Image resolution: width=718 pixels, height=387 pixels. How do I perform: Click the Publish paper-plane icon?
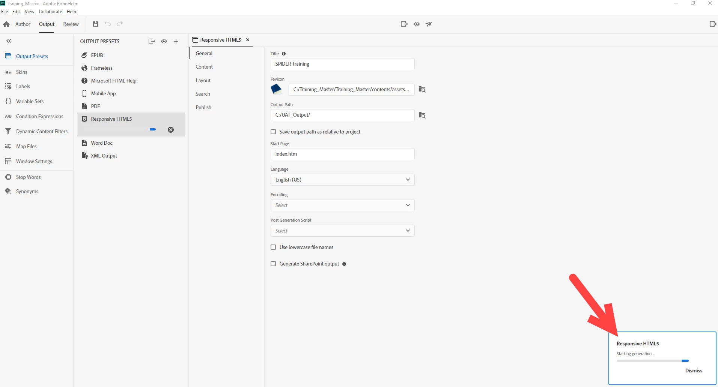pyautogui.click(x=429, y=24)
